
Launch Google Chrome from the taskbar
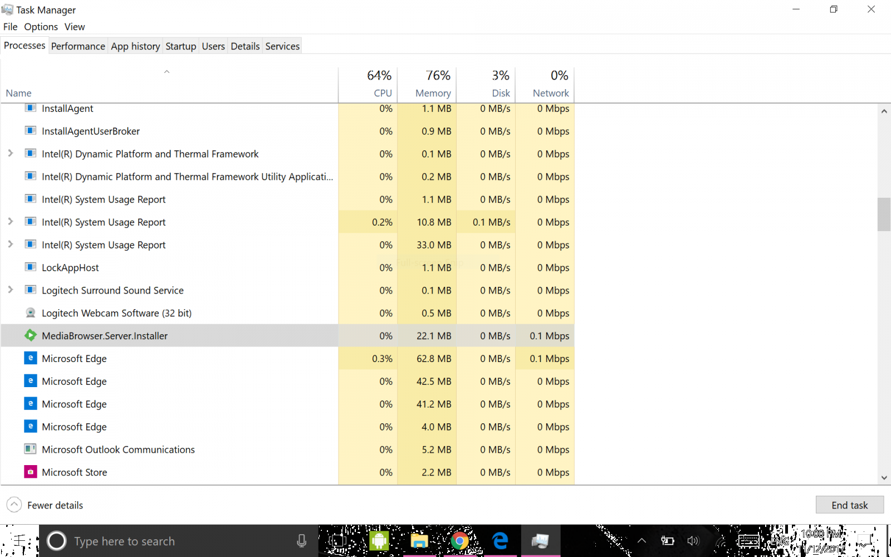pyautogui.click(x=460, y=540)
